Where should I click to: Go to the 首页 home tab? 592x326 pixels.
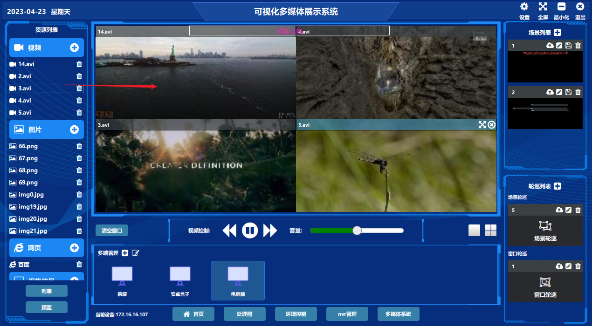(x=193, y=314)
